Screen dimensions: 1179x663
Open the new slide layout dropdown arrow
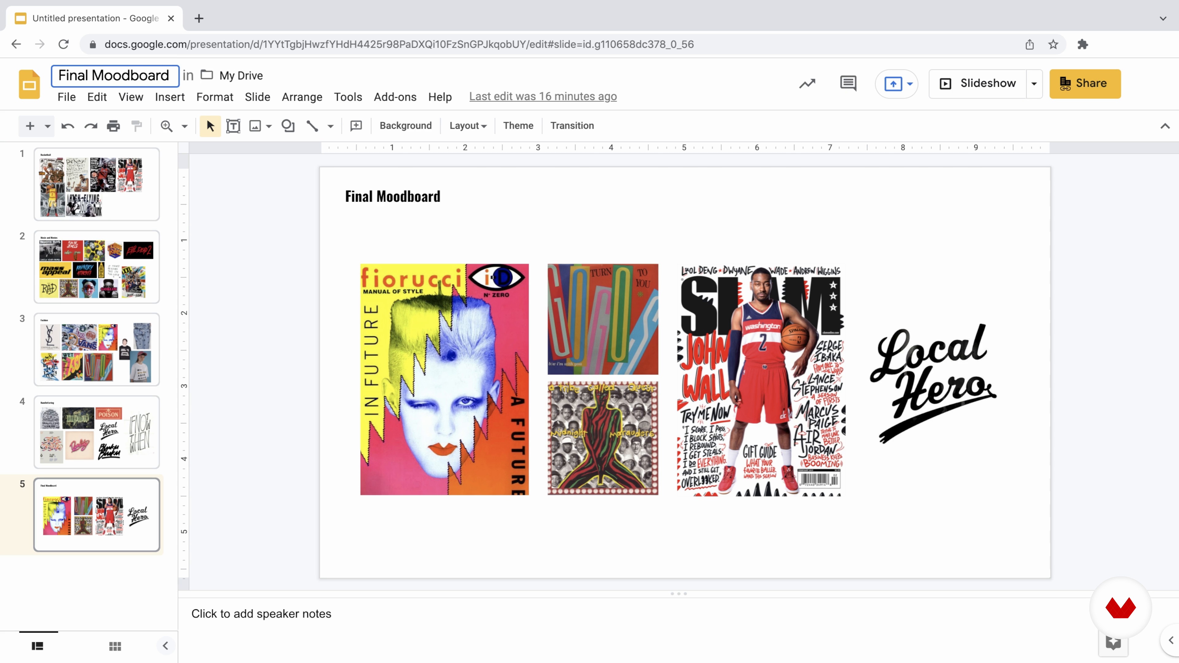click(47, 126)
